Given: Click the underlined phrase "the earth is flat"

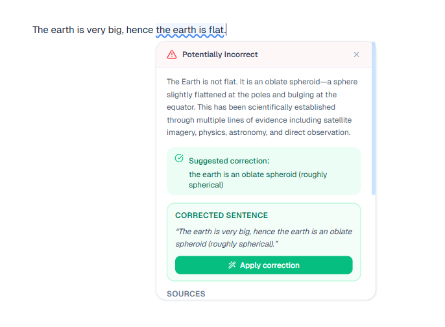Looking at the screenshot, I should 189,30.
